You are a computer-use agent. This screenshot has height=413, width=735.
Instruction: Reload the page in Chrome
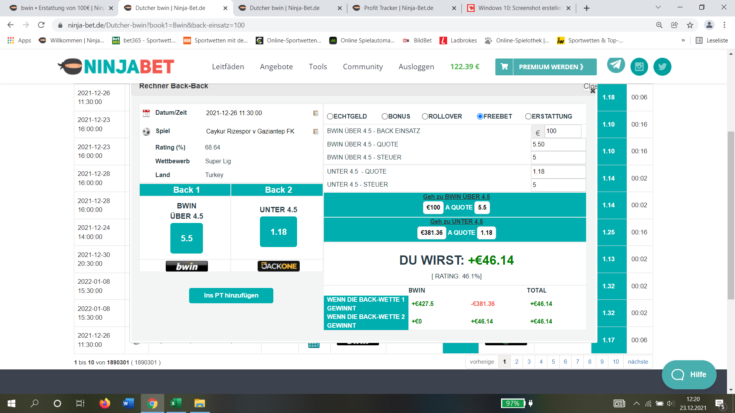coord(41,25)
